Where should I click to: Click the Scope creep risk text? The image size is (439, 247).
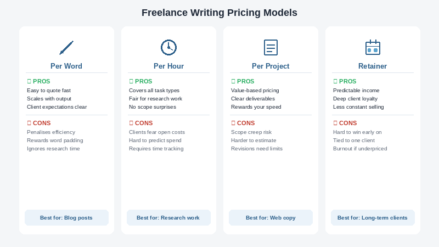(251, 132)
